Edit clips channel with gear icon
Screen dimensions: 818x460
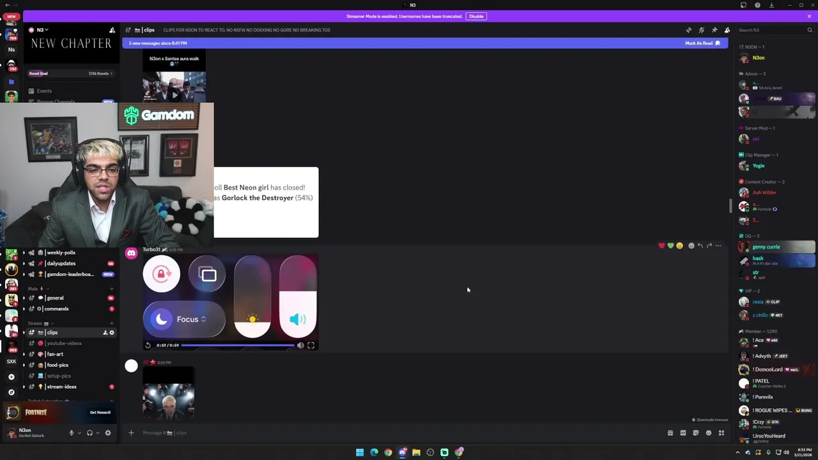point(112,332)
